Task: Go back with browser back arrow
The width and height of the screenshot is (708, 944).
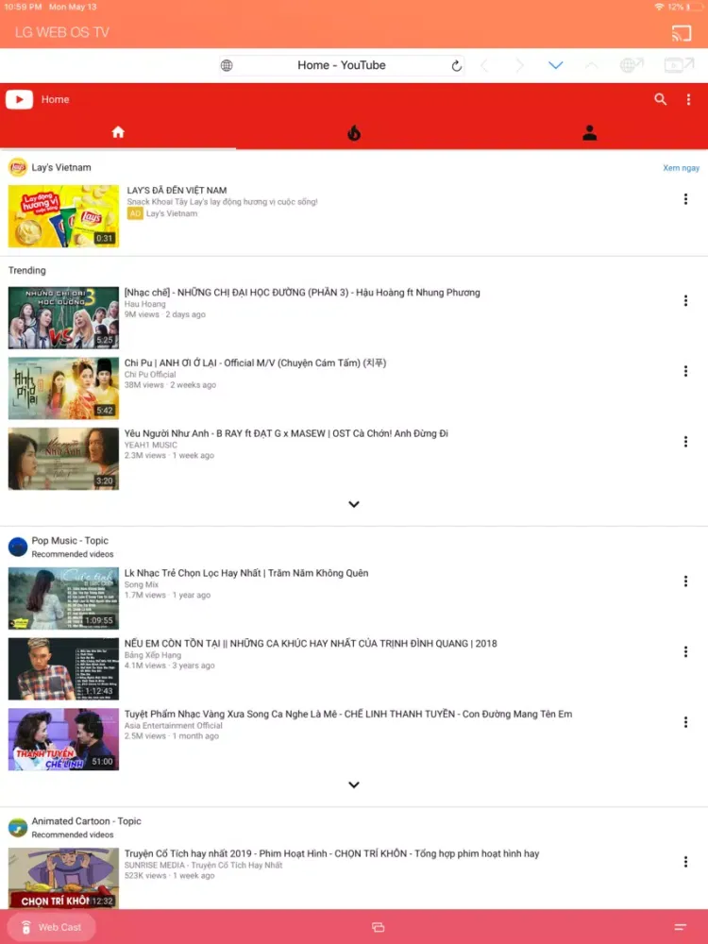Action: pos(484,66)
